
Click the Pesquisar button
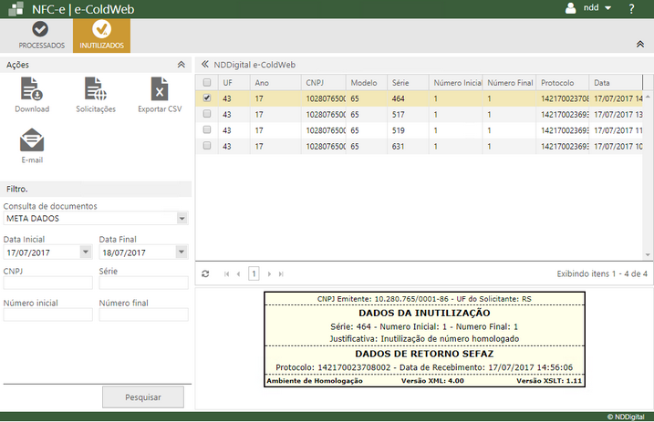[x=142, y=397]
